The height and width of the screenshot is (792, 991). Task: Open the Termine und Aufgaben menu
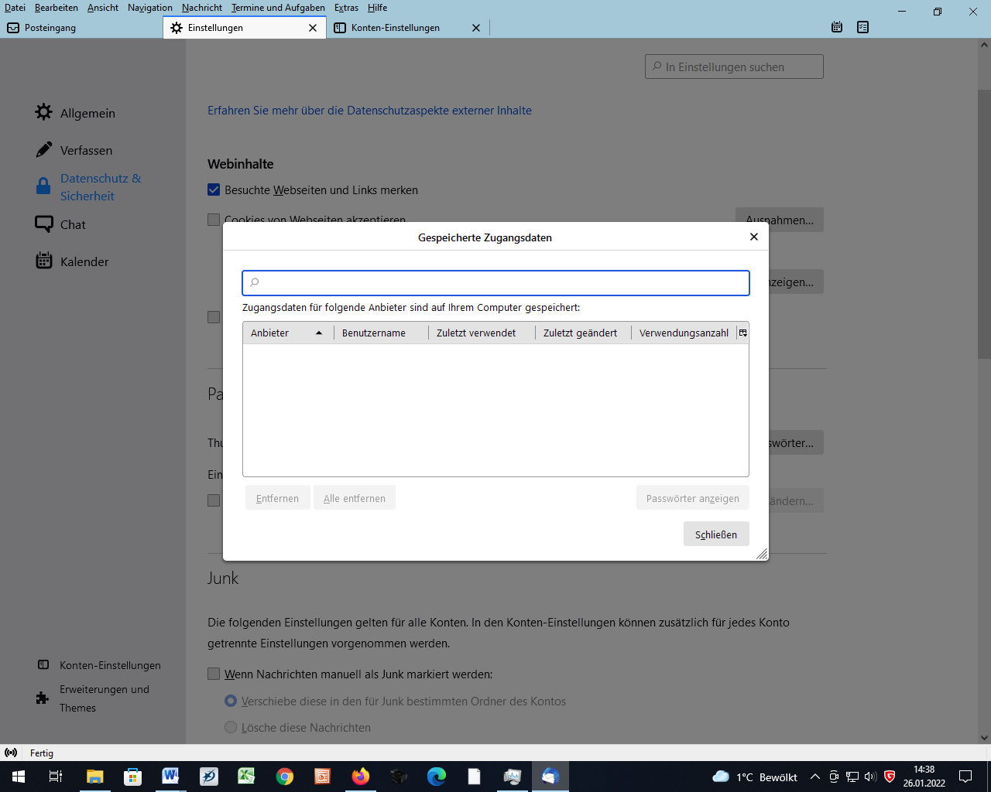click(278, 8)
